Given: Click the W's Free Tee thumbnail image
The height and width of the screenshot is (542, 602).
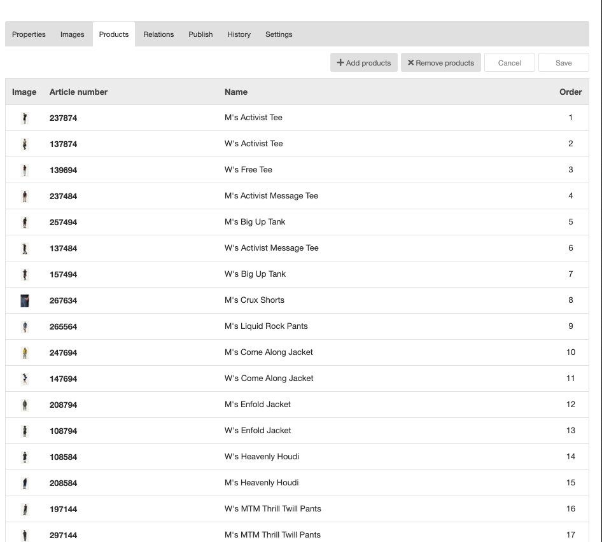Looking at the screenshot, I should pos(25,170).
